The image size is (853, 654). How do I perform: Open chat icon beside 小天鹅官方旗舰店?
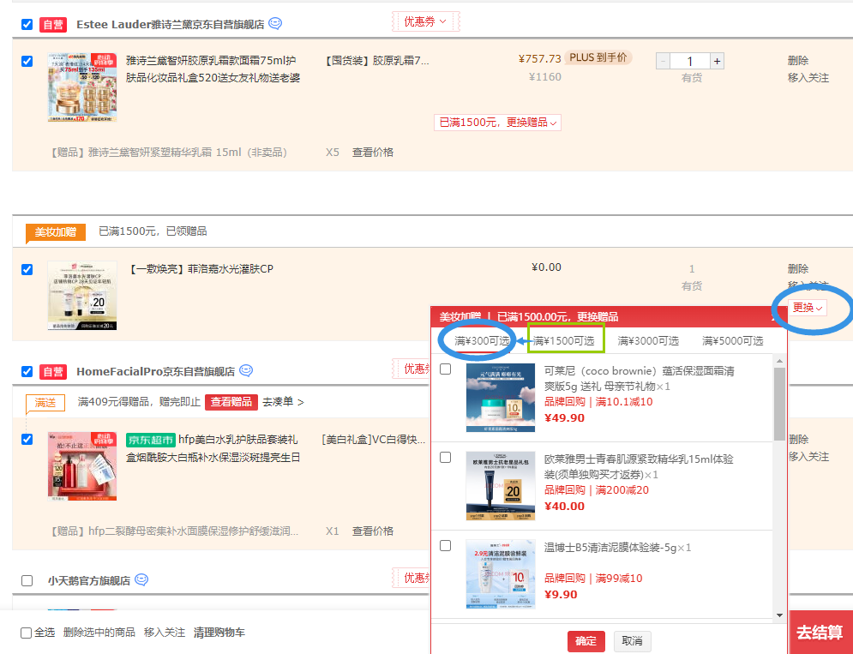(141, 579)
